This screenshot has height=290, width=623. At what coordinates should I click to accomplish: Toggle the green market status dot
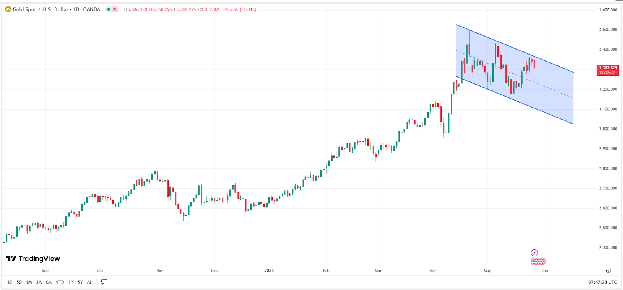109,9
